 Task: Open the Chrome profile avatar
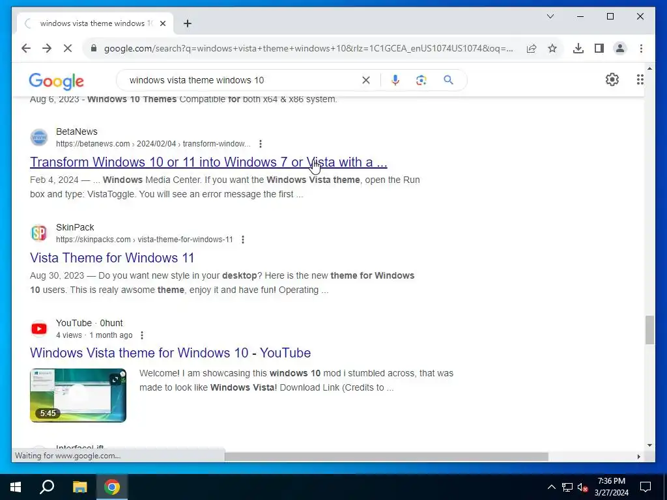pos(620,48)
